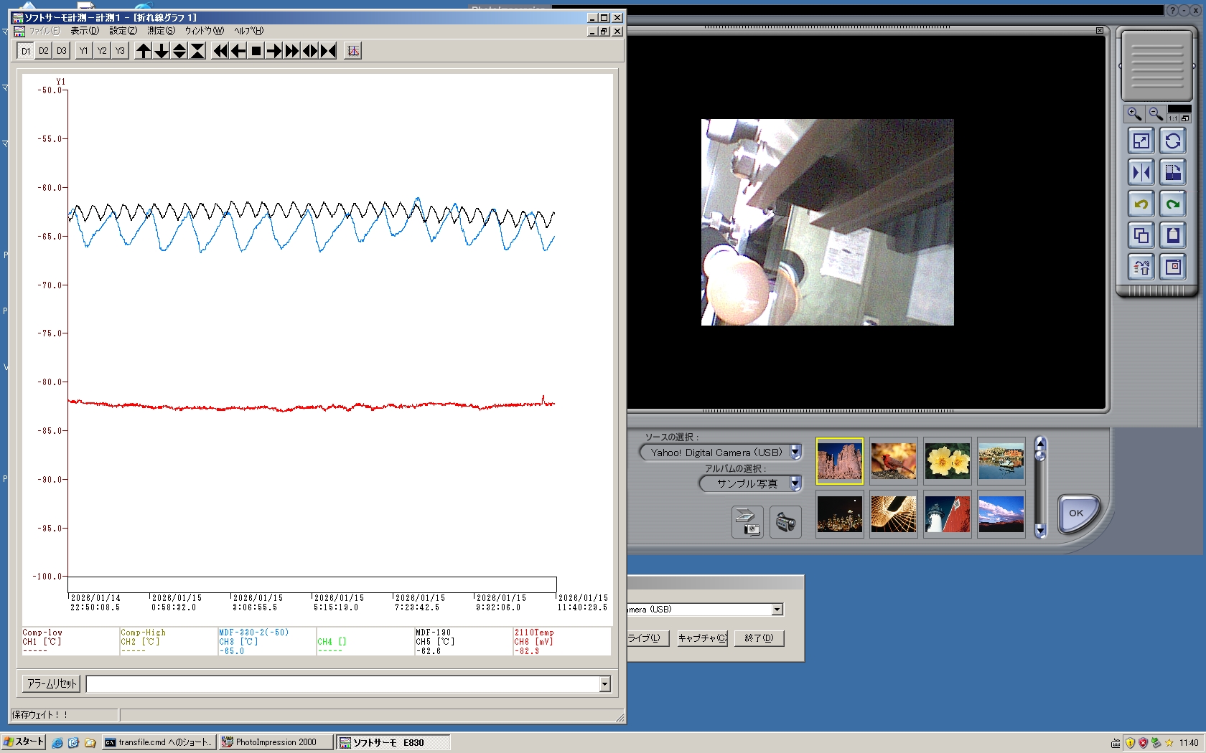Click the zoom in magnifier icon
Image resolution: width=1206 pixels, height=753 pixels.
click(x=1134, y=114)
